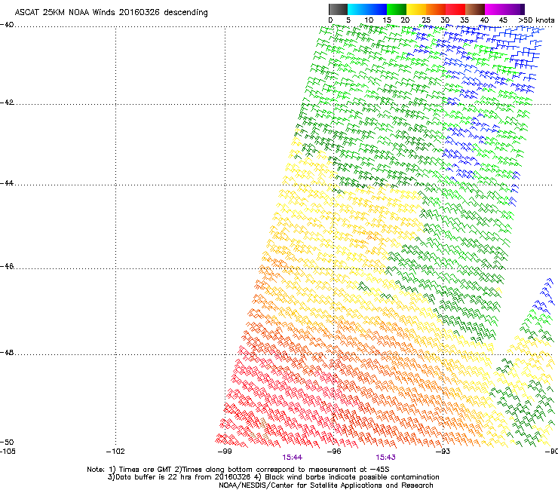Select the magenta 40-45 knots legend swatch
The height and width of the screenshot is (490, 558).
pyautogui.click(x=495, y=9)
